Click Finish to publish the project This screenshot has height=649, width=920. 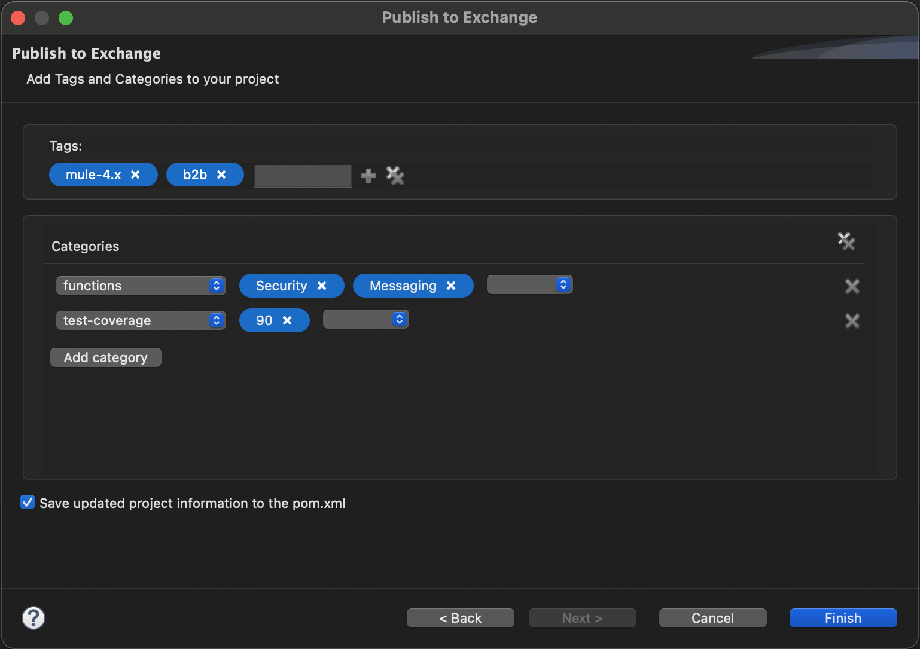coord(842,617)
